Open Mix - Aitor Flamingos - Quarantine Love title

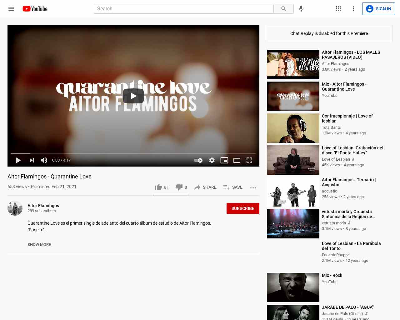344,87
